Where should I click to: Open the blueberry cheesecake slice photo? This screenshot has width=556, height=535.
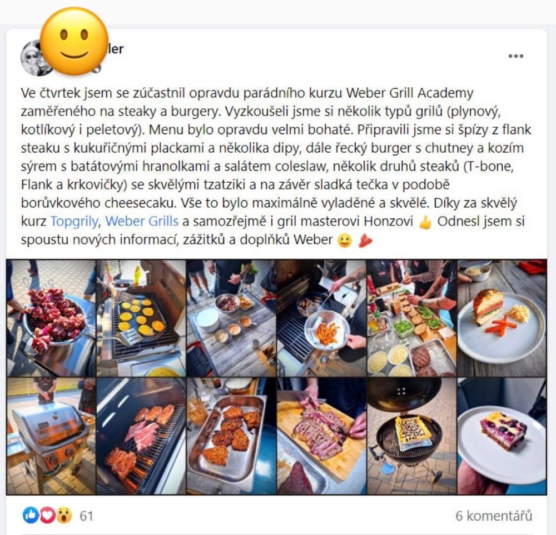coord(502,436)
